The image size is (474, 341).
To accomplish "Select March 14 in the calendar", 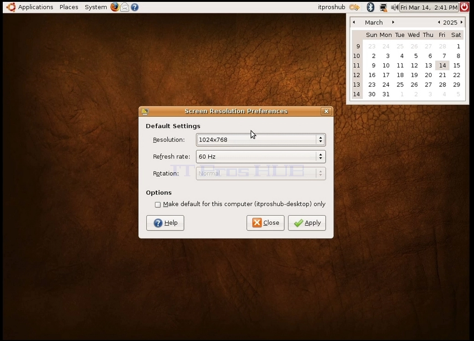I will tap(442, 66).
